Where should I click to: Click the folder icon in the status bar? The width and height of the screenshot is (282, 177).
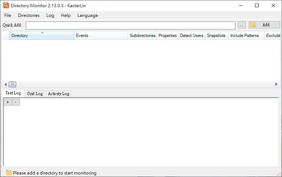click(9, 172)
